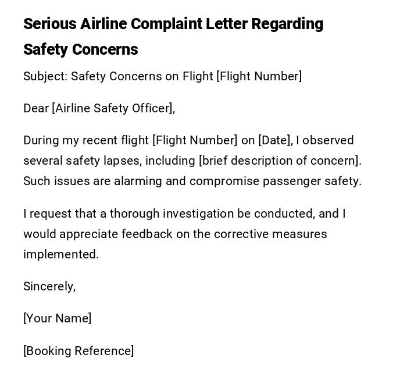The width and height of the screenshot is (407, 387).
Task: Select the [Airline Safety Officer] placeholder
Action: [113, 108]
